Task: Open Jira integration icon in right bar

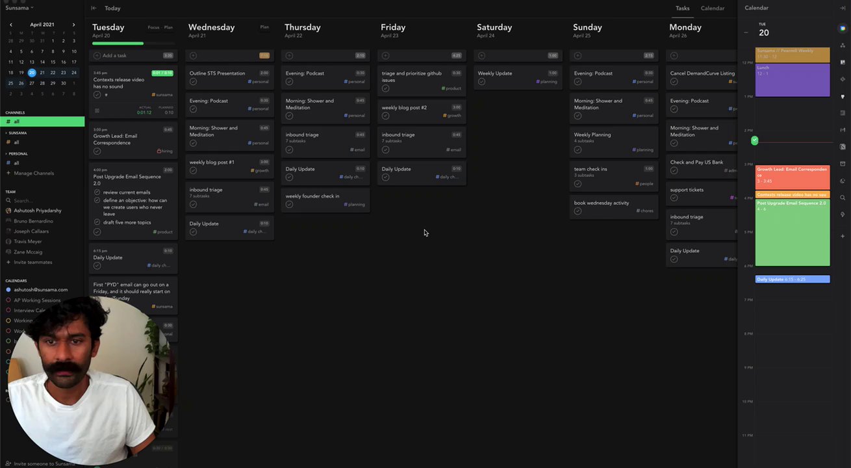Action: [x=843, y=79]
